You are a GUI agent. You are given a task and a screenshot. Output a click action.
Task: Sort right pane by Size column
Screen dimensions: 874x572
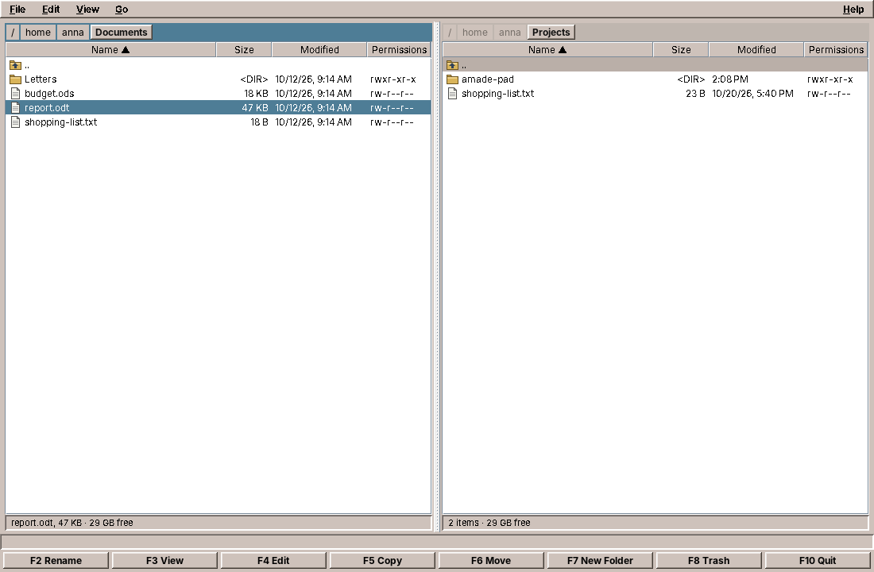click(681, 49)
